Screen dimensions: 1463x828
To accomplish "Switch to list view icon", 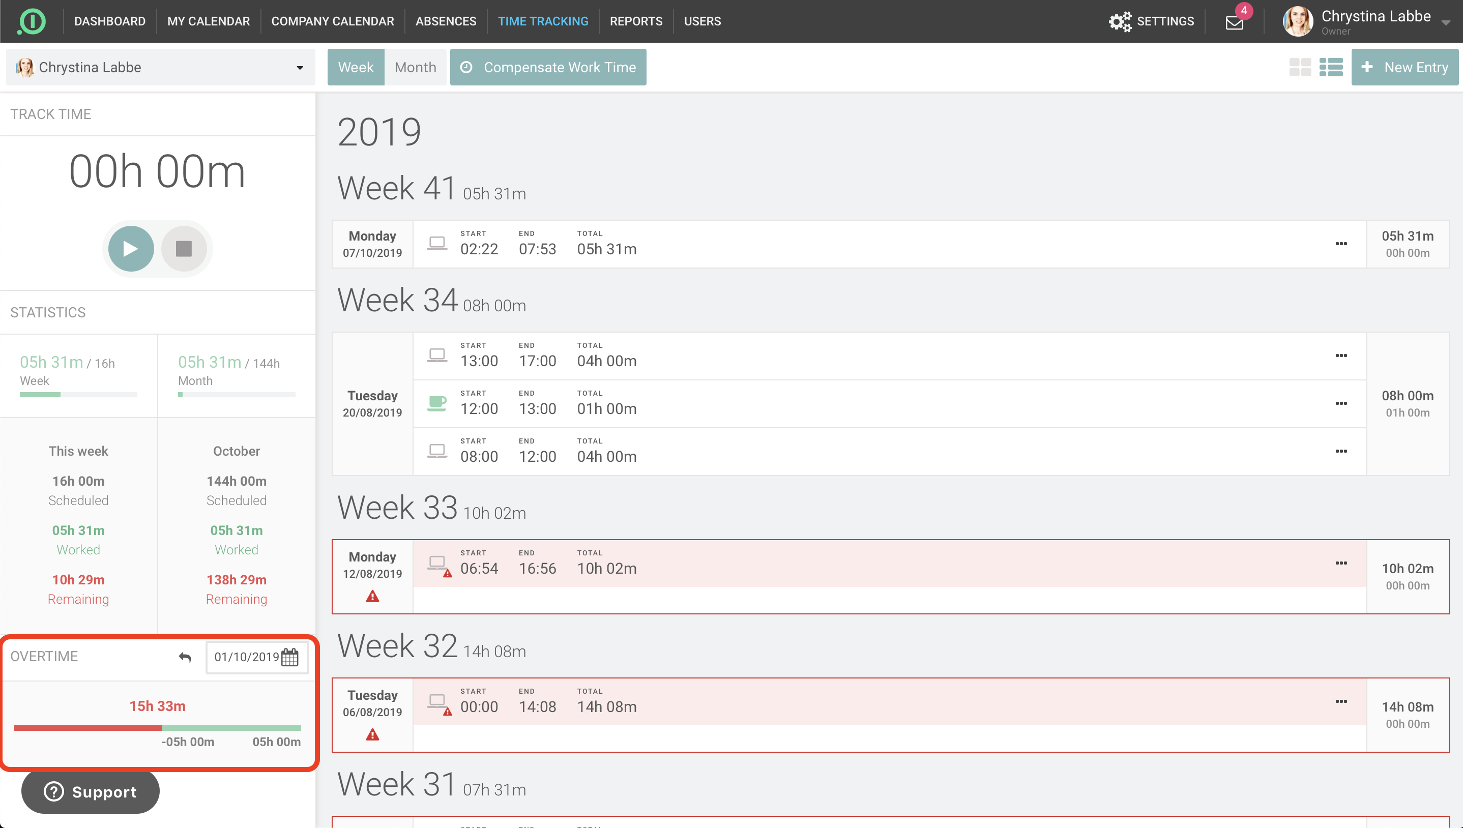I will (x=1331, y=67).
